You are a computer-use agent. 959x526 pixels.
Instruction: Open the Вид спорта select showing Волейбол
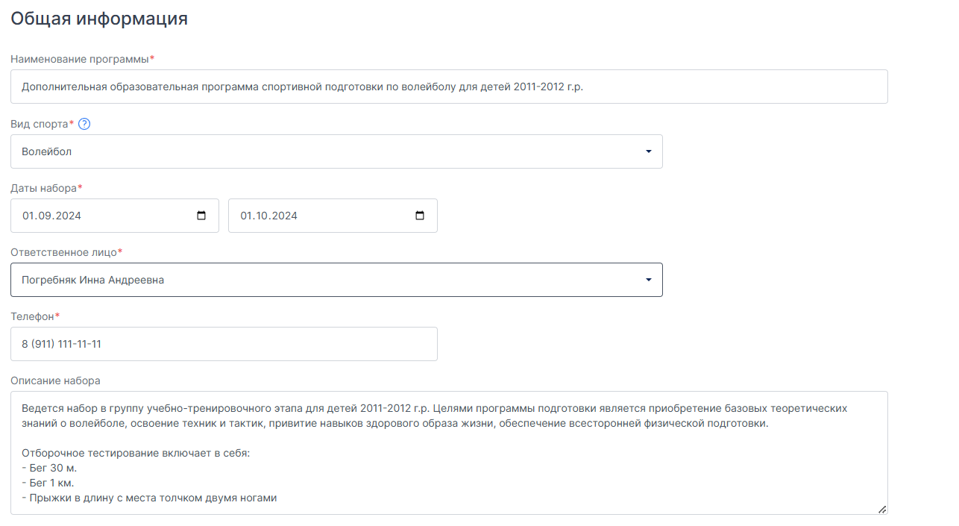336,151
